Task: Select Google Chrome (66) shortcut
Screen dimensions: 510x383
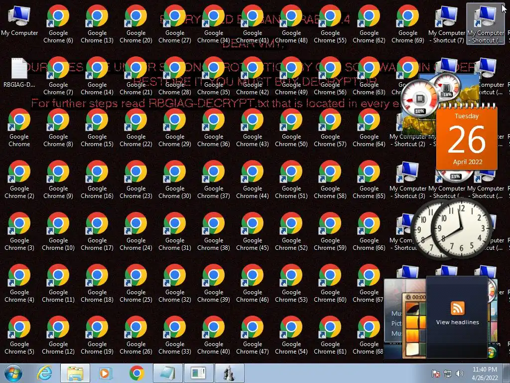Action: pos(369,231)
